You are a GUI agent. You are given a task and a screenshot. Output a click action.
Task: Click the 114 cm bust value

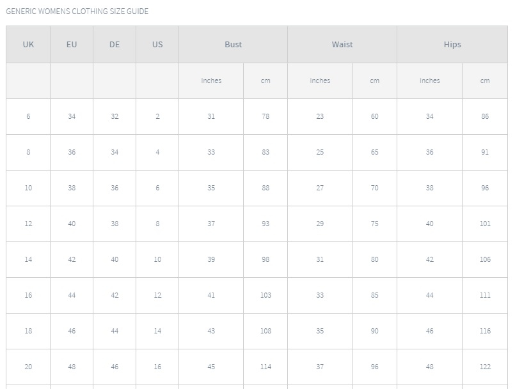[265, 367]
